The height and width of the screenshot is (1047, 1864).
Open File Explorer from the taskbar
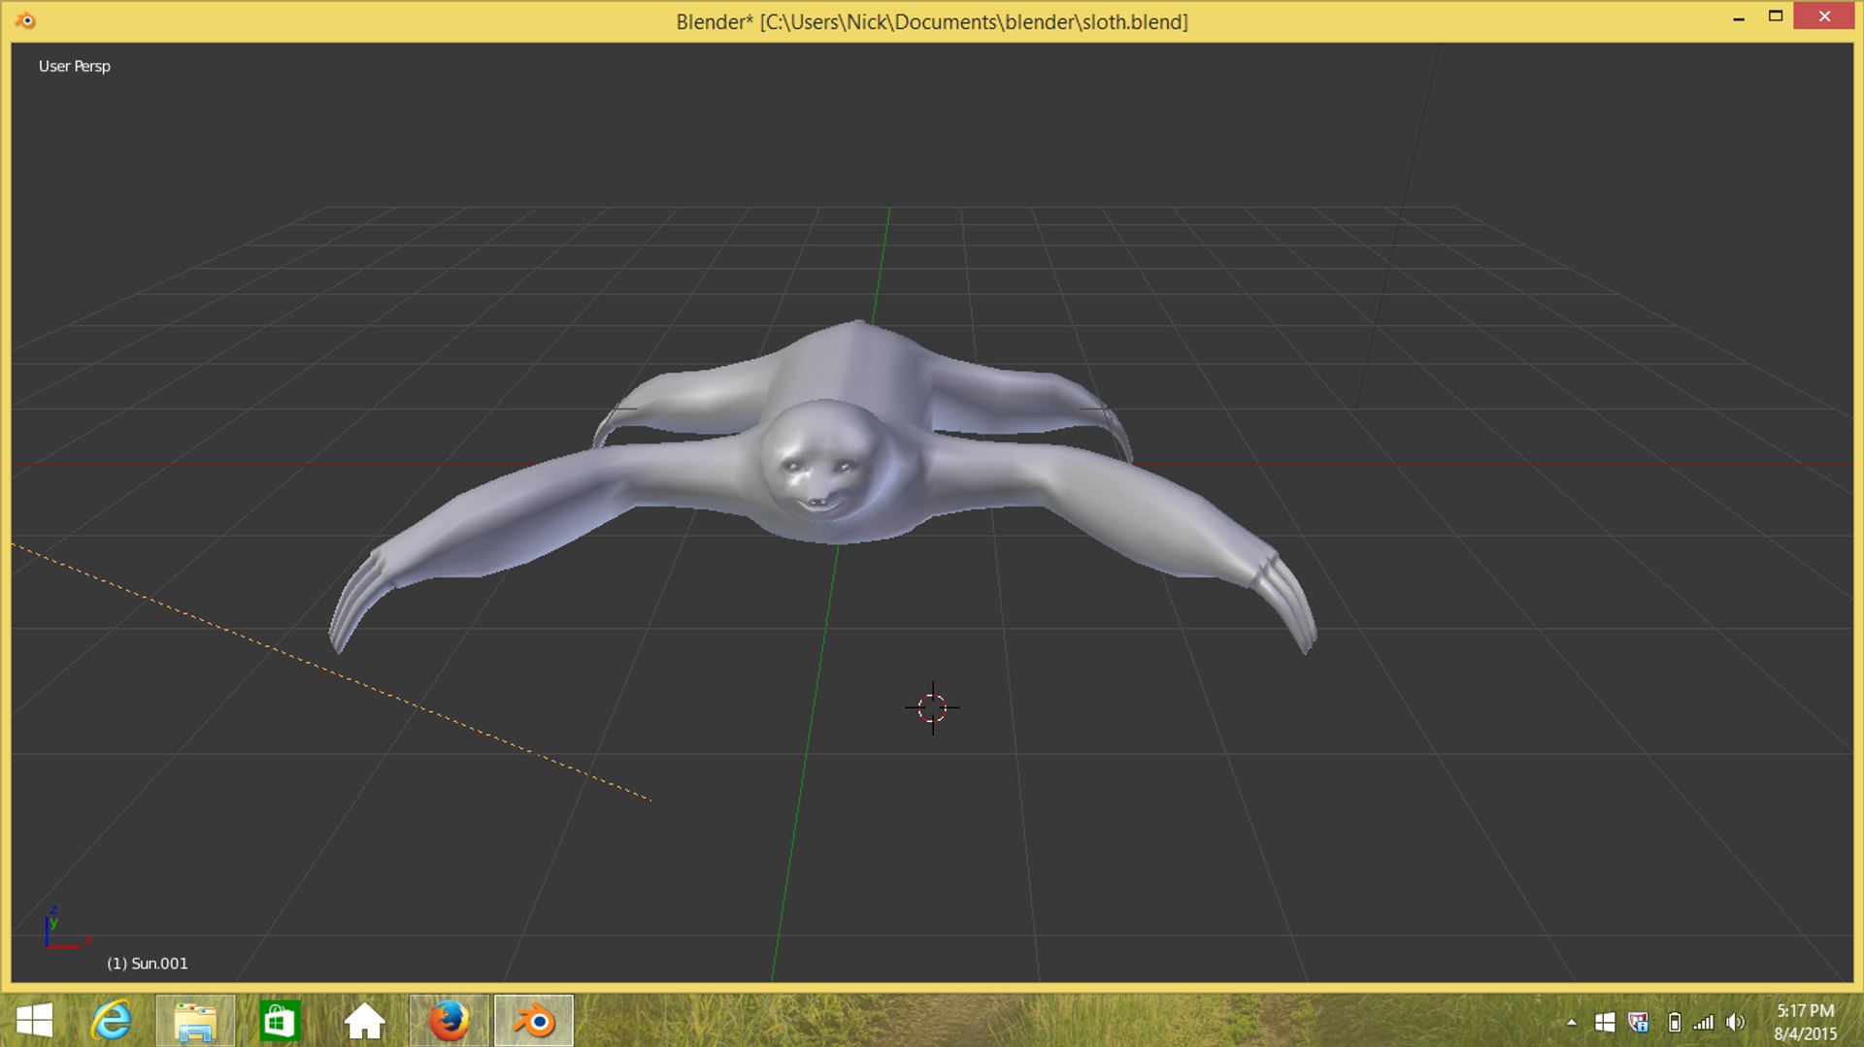coord(195,1021)
